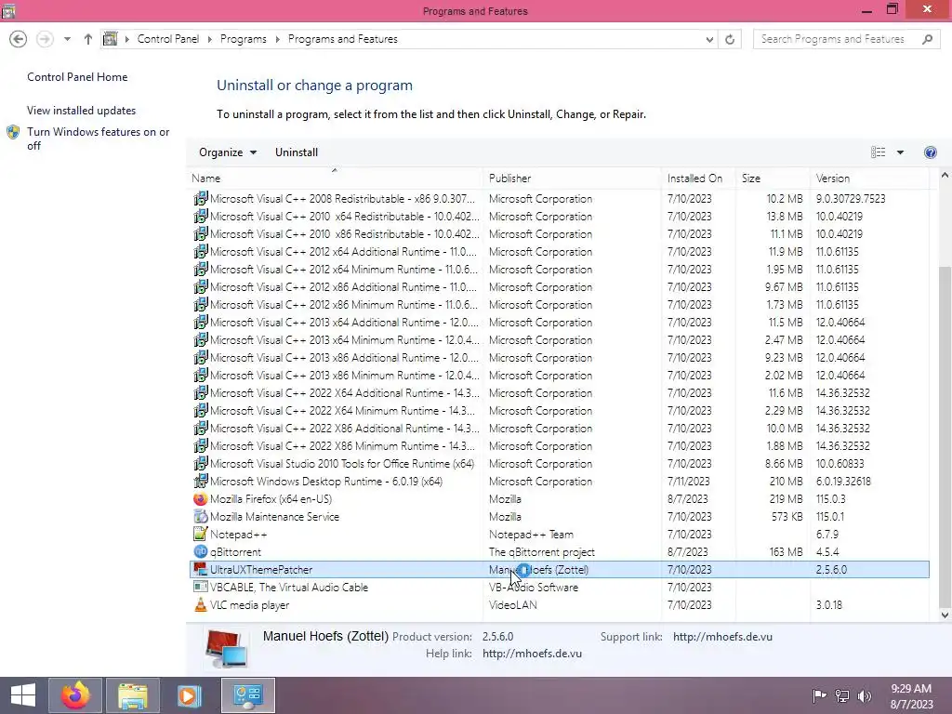Click the Forward navigation arrow
The image size is (952, 714).
45,39
